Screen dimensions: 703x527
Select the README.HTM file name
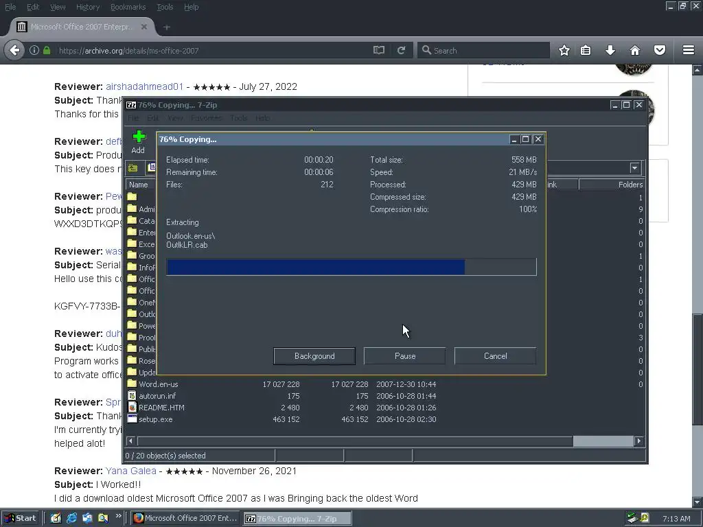161,408
